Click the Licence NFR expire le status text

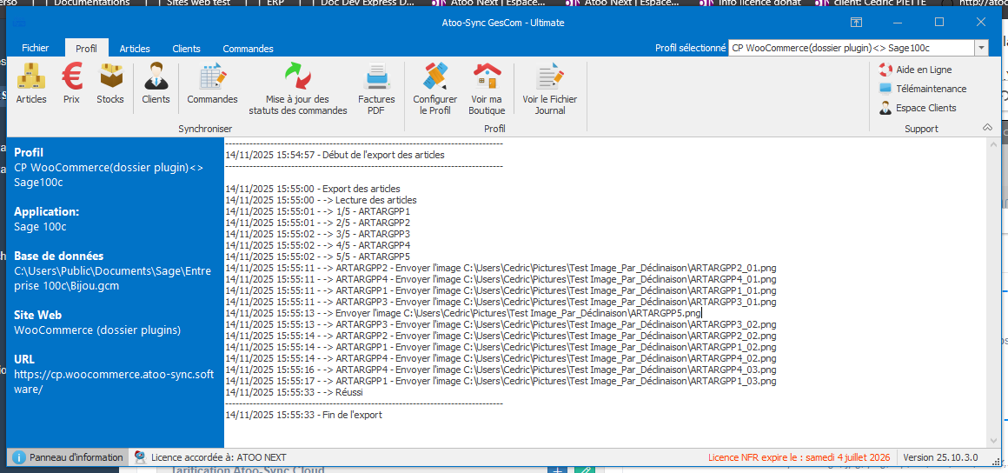pyautogui.click(x=799, y=457)
